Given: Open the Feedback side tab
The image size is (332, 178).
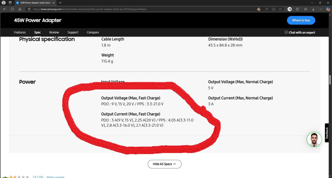Looking at the screenshot, I should pos(327,133).
